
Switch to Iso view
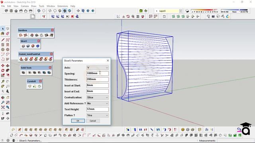point(6,11)
